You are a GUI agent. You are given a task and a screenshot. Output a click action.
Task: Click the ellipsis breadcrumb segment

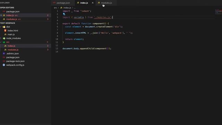pos(75,8)
